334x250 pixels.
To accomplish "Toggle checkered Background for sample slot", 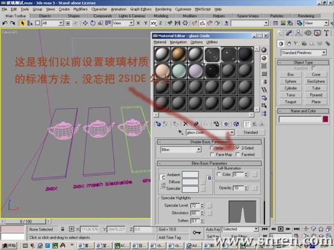I will click(264, 66).
